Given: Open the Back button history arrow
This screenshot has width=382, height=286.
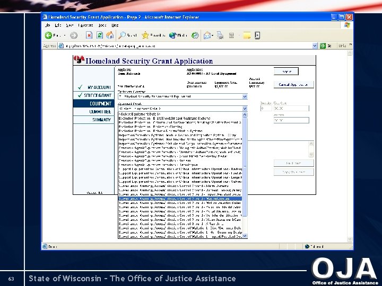Looking at the screenshot, I should click(65, 35).
